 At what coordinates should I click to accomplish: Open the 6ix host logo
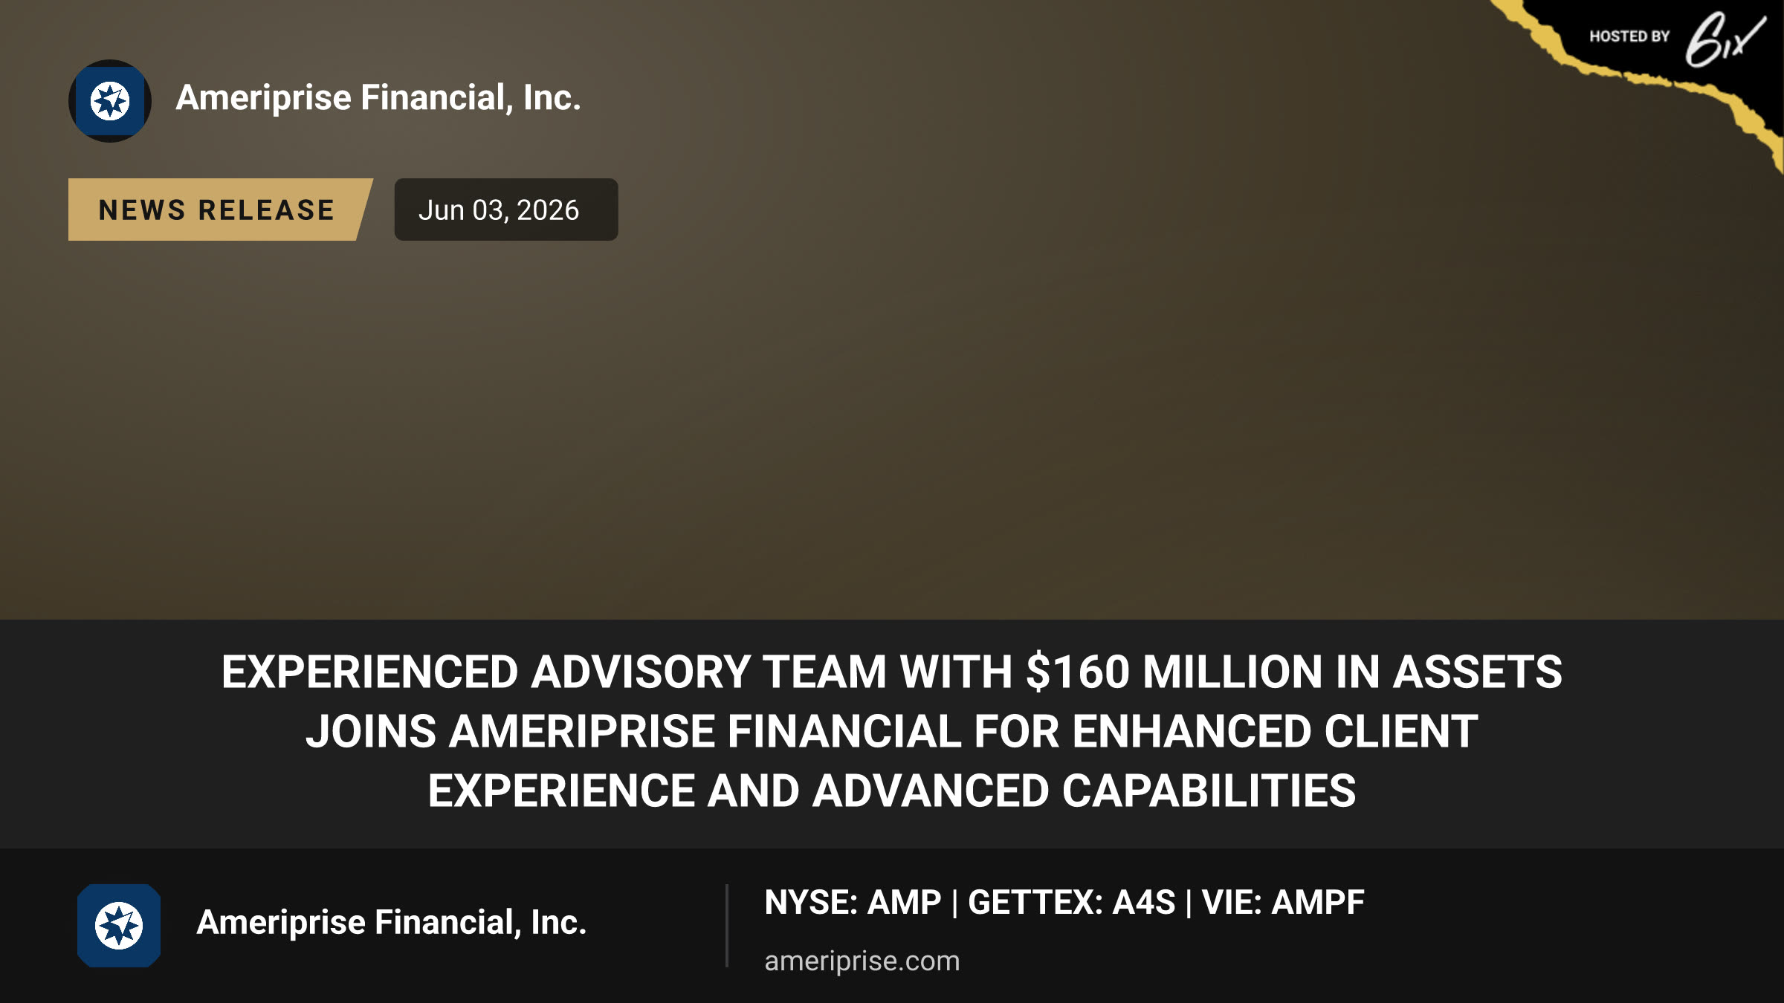1725,39
